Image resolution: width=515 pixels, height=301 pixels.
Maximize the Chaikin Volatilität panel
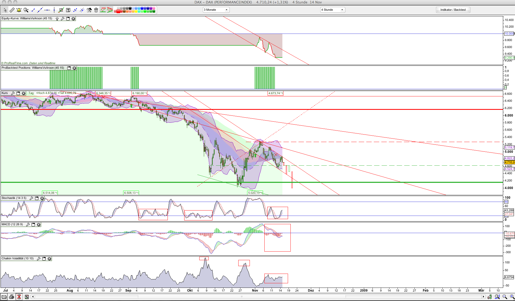coord(44,259)
